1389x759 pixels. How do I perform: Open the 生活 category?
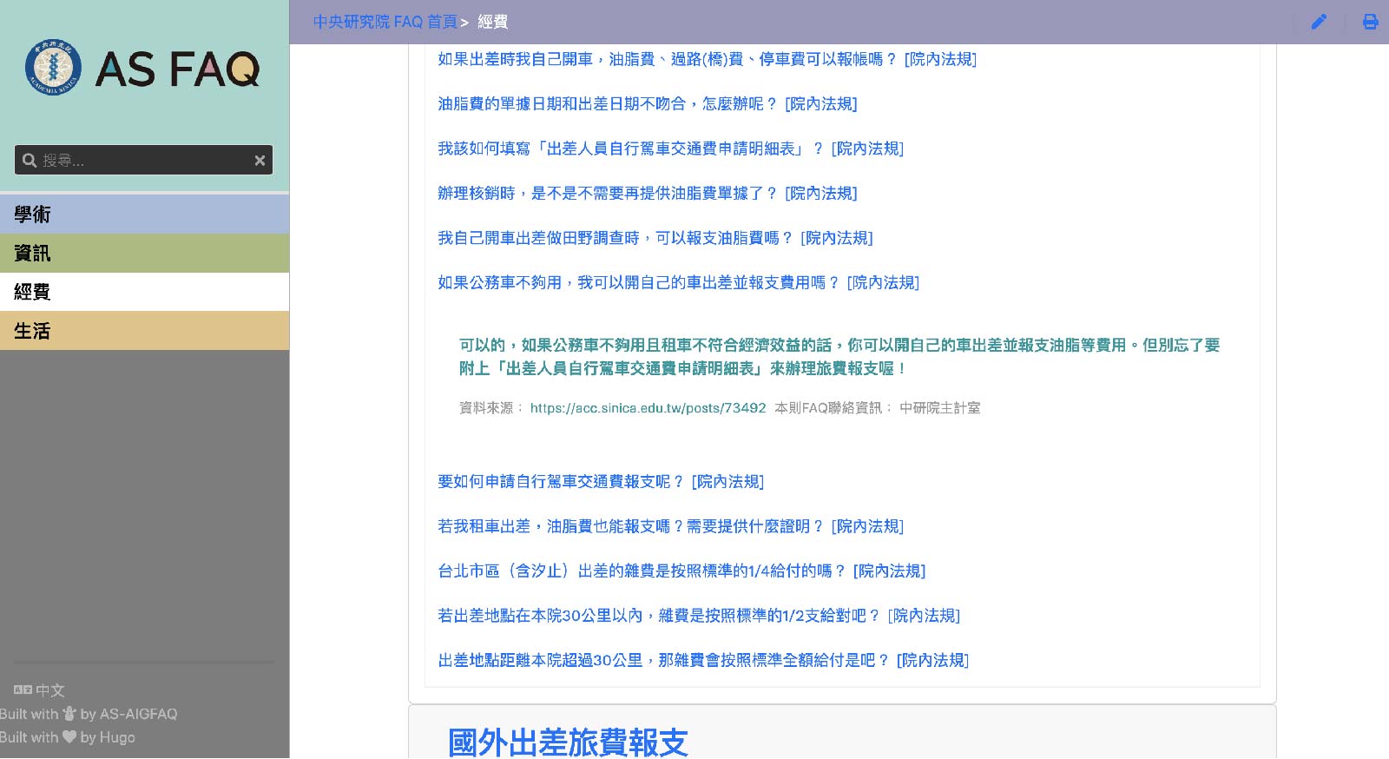pyautogui.click(x=144, y=331)
